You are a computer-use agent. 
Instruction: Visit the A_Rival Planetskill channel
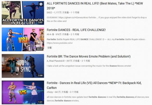click(x=55, y=61)
